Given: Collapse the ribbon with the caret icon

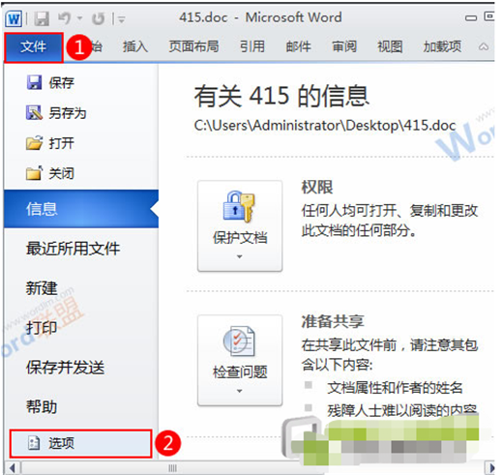Looking at the screenshot, I should point(483,47).
